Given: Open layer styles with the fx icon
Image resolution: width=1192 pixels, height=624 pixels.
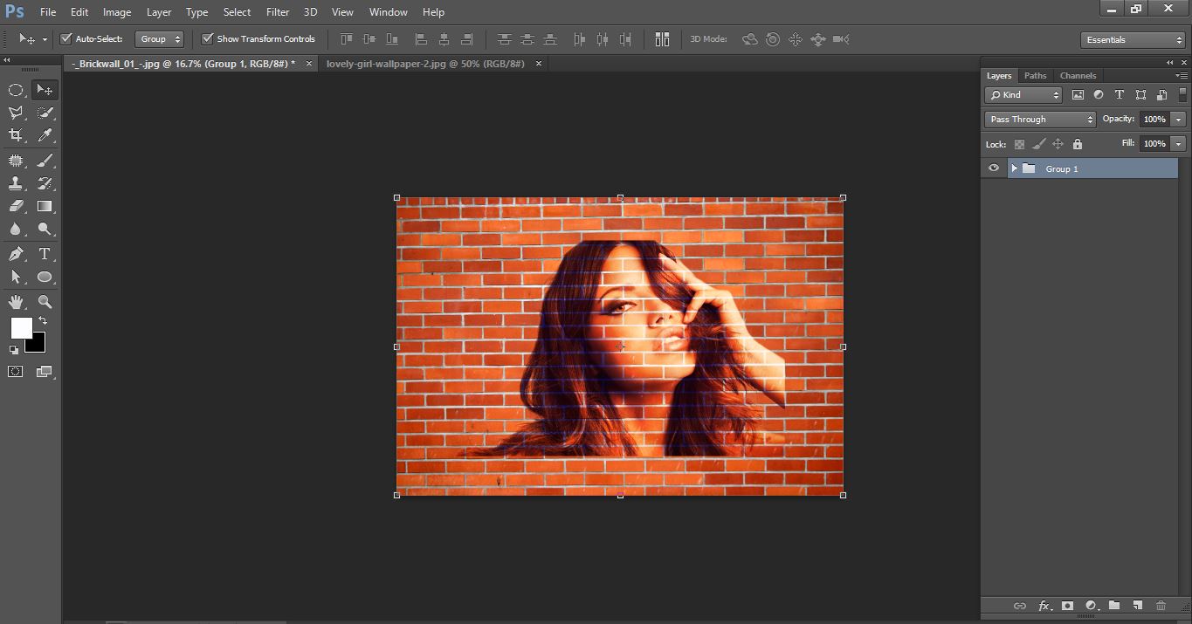Looking at the screenshot, I should coord(1044,605).
